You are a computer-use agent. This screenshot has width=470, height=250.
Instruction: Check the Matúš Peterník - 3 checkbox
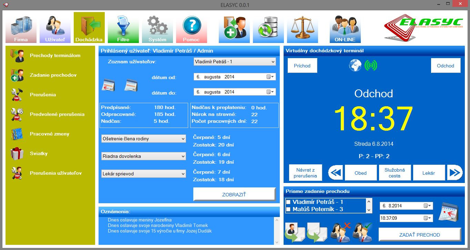point(289,209)
